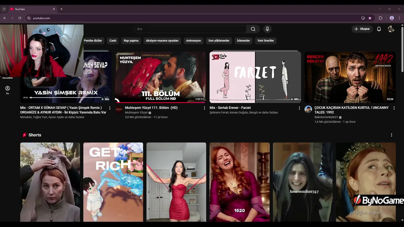The height and width of the screenshot is (227, 404).
Task: Open the Muhteşem Yüzyıl channel name
Action: [x=136, y=113]
